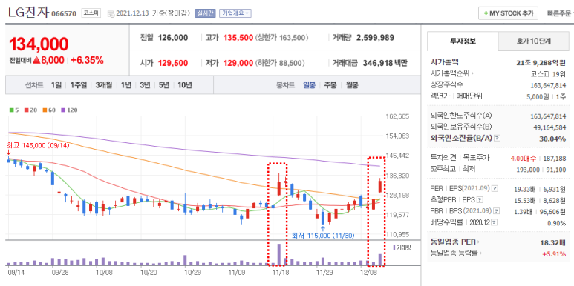Click the calendar icon before 2021.12.13
Image resolution: width=574 pixels, height=286 pixels.
(111, 14)
